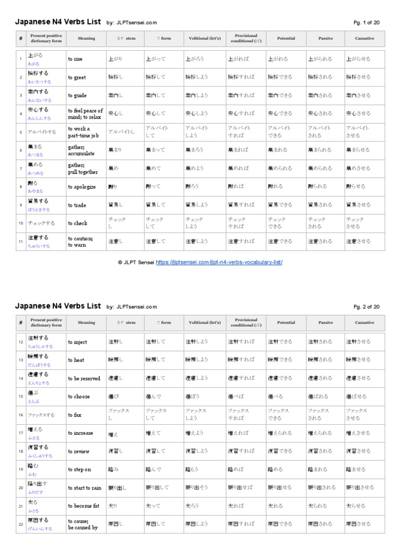Click the 'to guide' meaning cell

(86, 96)
